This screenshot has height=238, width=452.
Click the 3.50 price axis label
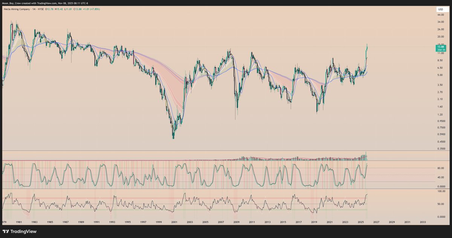440,85
